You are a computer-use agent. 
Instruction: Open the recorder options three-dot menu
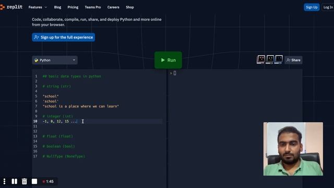(x=4, y=181)
